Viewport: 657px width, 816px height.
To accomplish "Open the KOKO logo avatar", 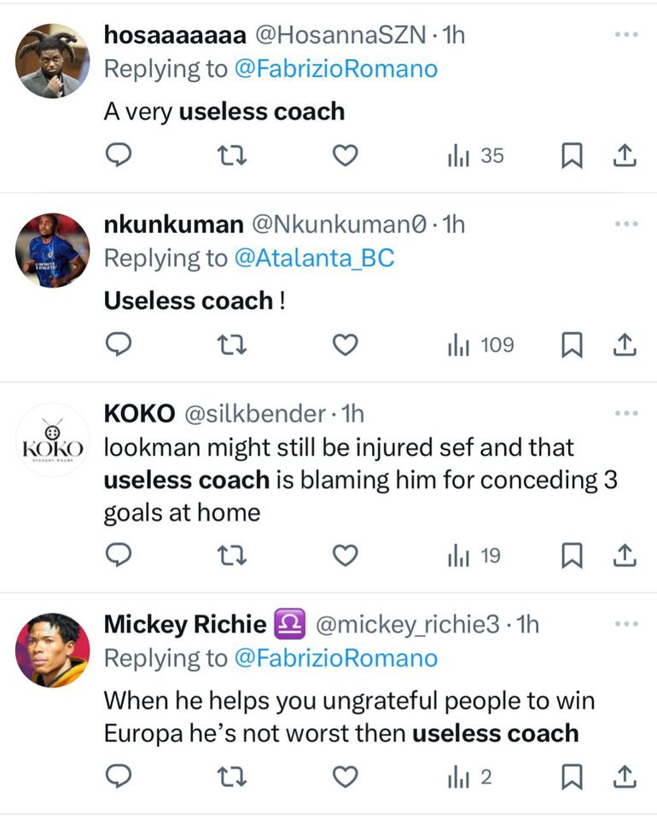I will pos(52,440).
